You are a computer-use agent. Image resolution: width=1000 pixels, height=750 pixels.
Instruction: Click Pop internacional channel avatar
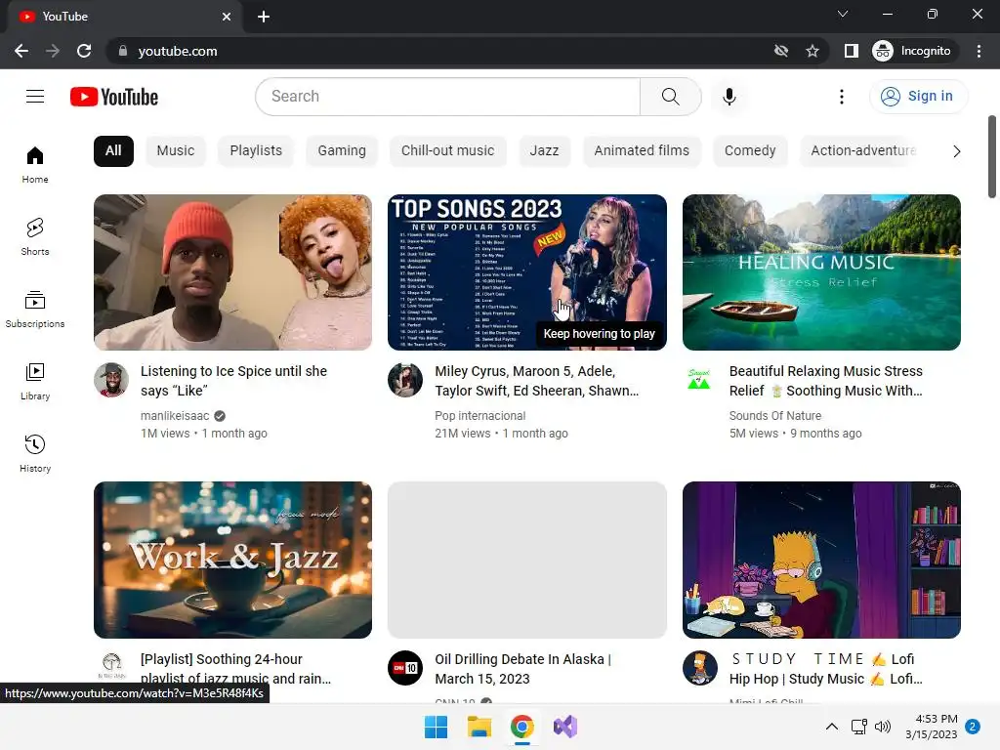point(405,380)
